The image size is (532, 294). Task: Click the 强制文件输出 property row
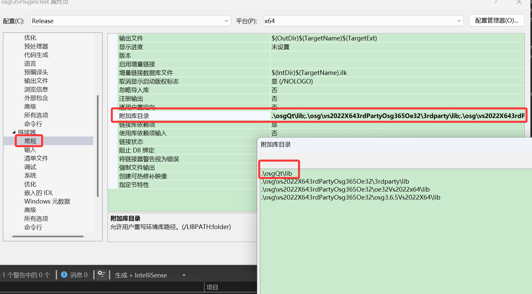click(188, 167)
